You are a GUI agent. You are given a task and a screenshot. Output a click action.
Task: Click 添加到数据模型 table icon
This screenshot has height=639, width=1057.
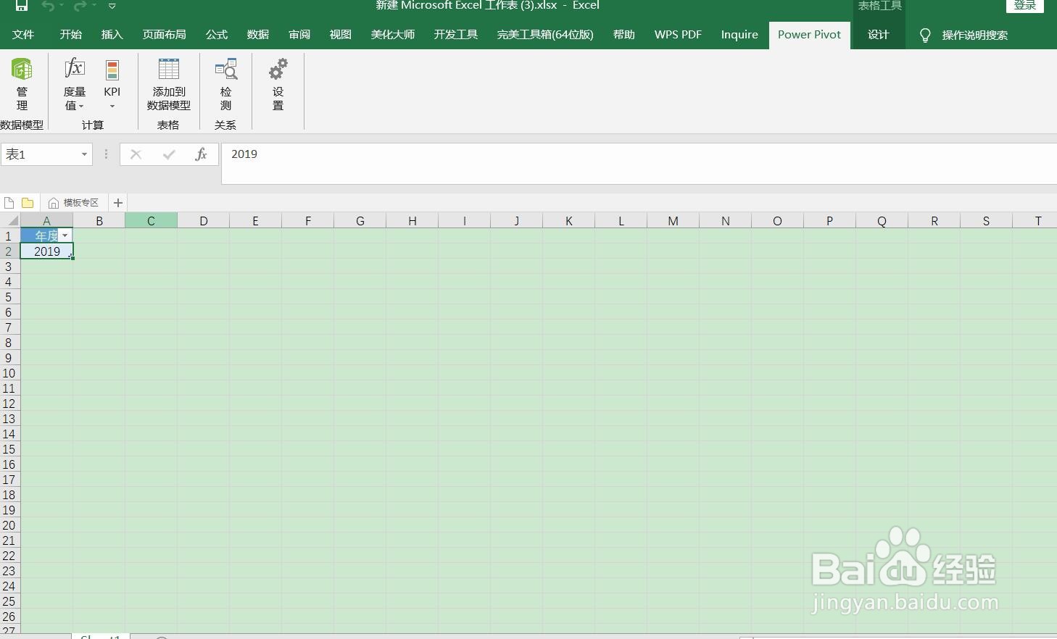[169, 70]
